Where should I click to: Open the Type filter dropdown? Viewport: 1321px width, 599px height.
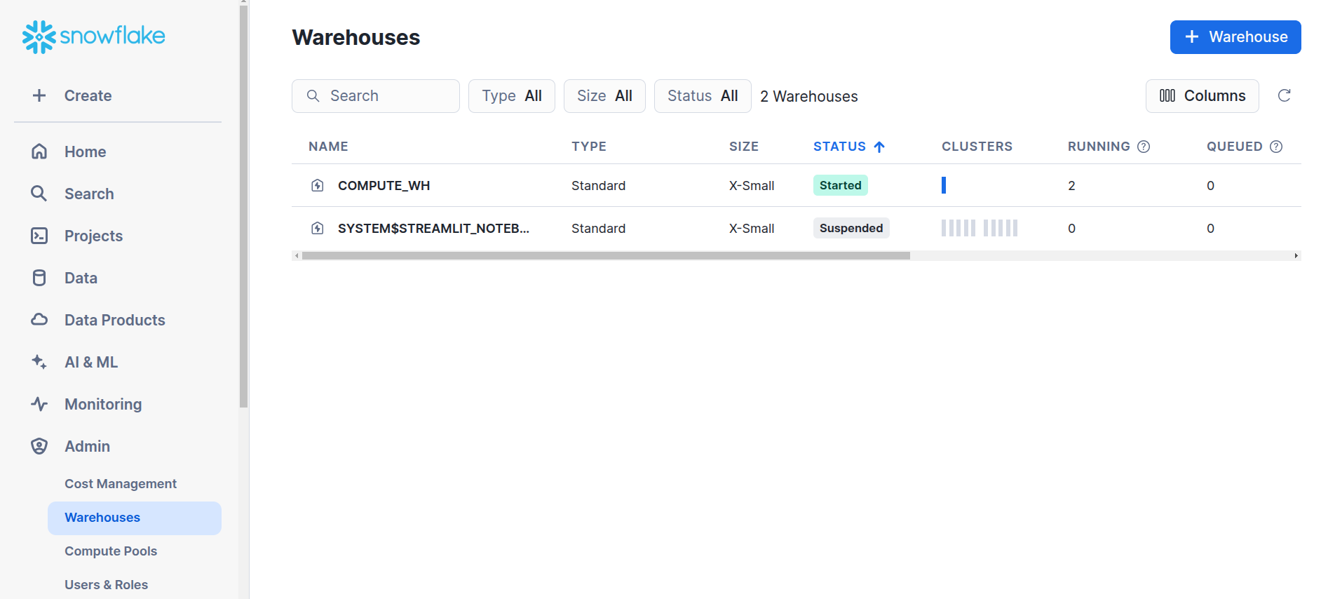[x=512, y=96]
